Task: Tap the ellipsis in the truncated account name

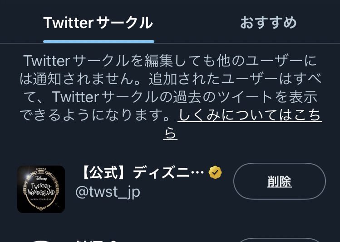Action: [x=197, y=173]
